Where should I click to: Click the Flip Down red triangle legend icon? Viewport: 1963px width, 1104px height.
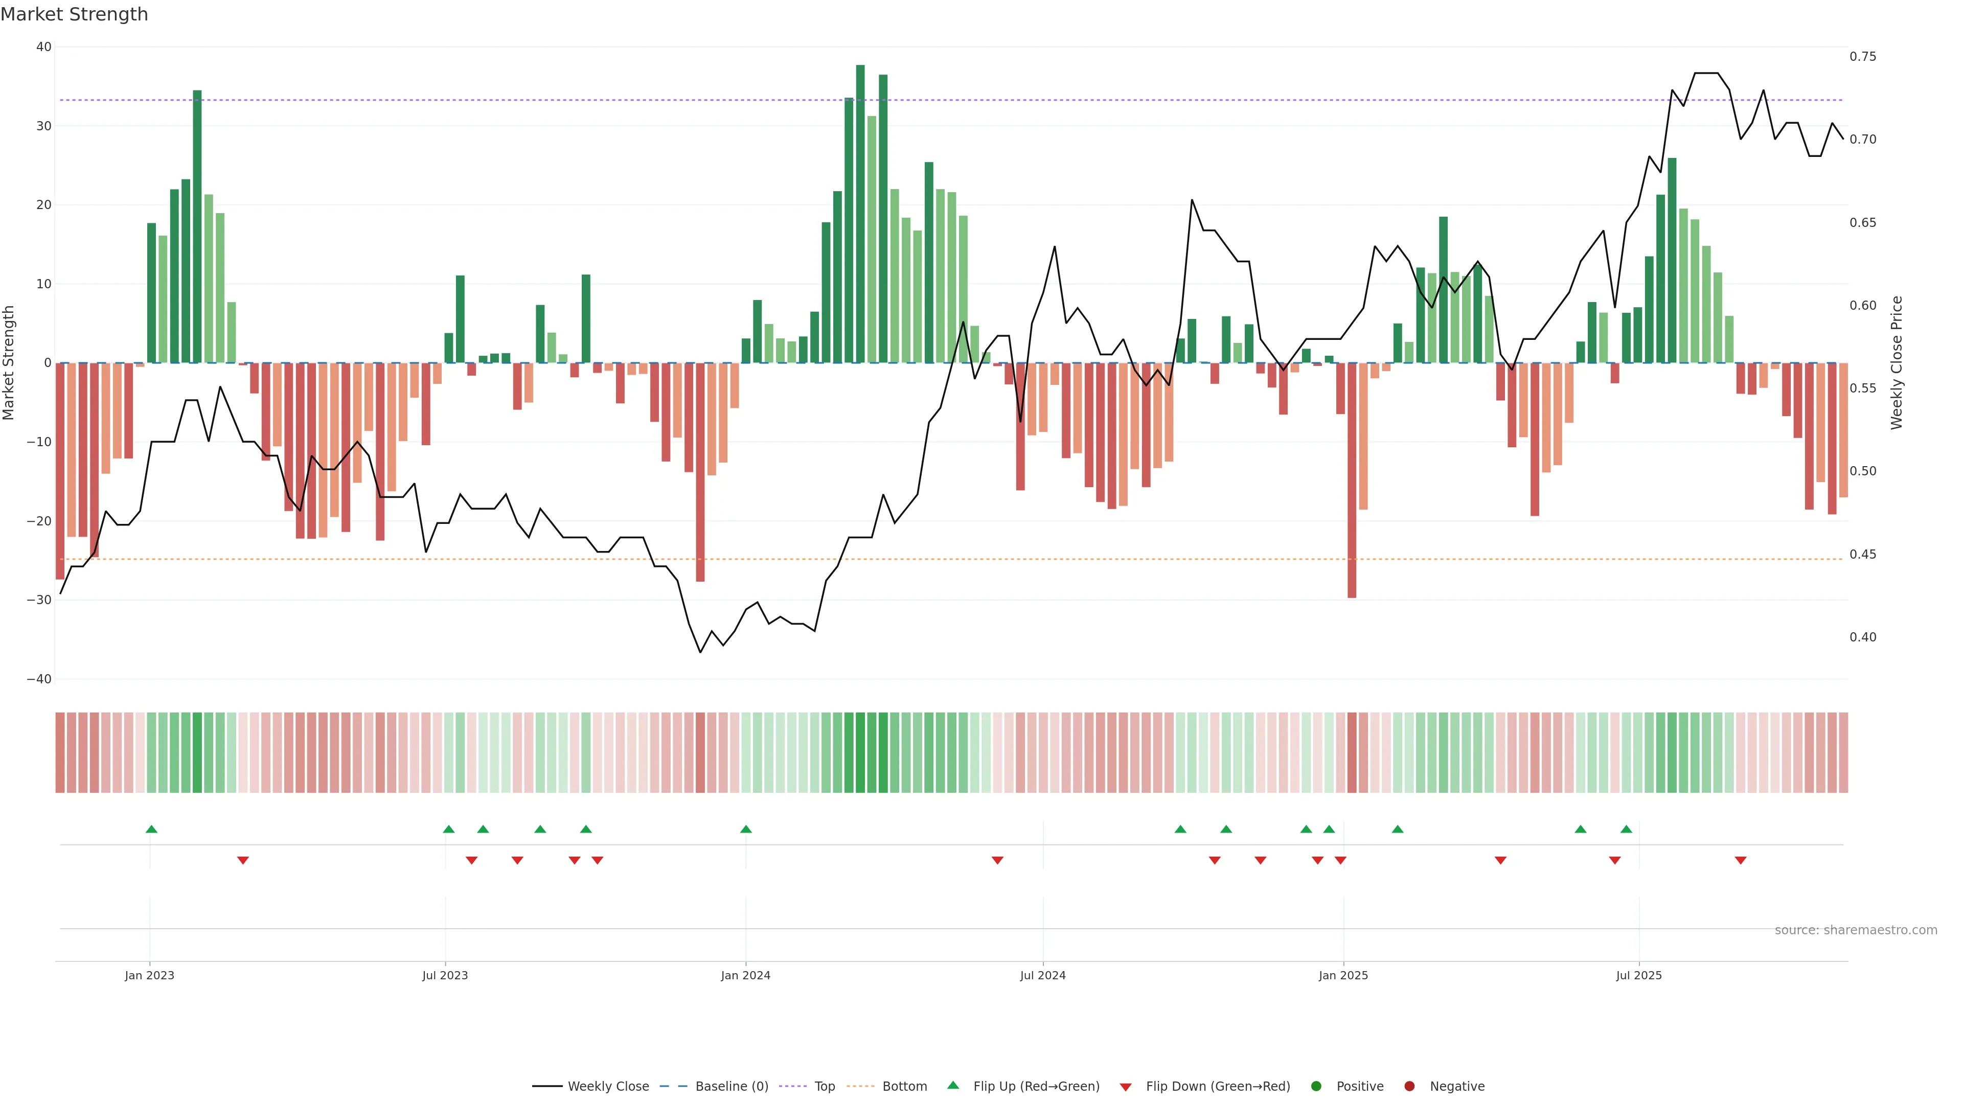[x=1126, y=1087]
